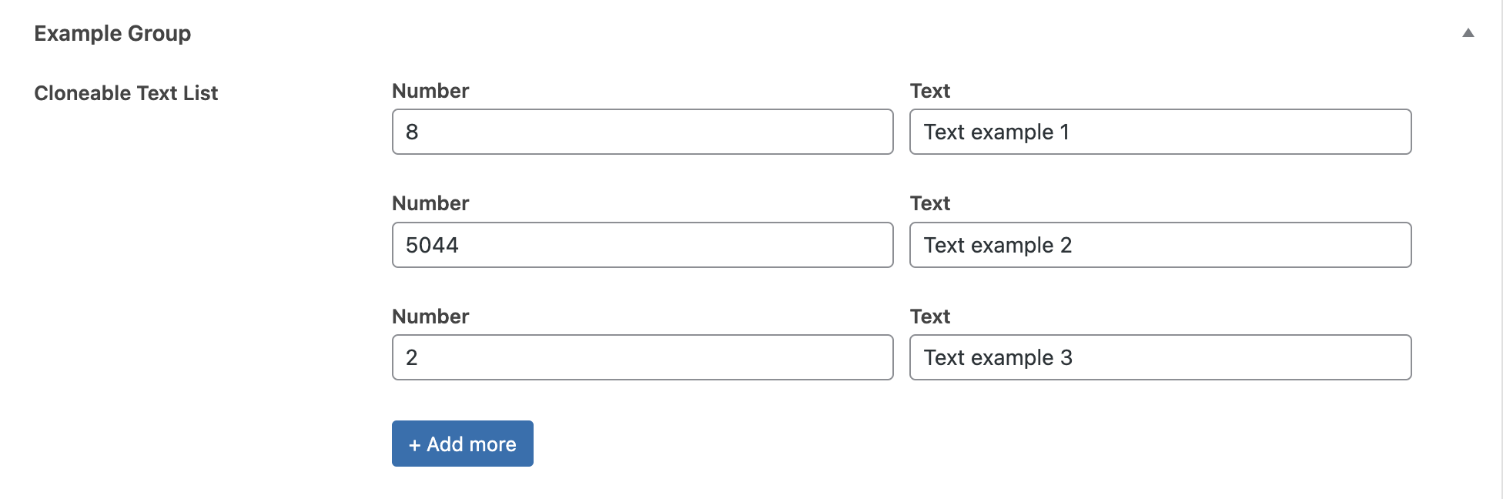Select the Text example 2 field
This screenshot has height=499, width=1503.
click(1160, 245)
